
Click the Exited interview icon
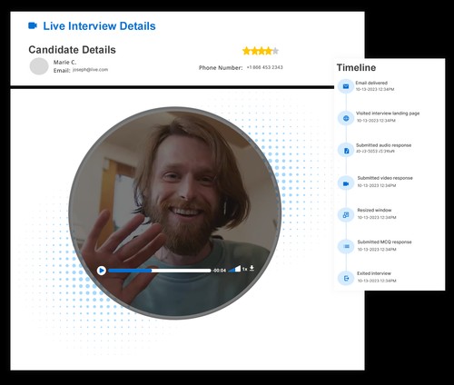(346, 278)
